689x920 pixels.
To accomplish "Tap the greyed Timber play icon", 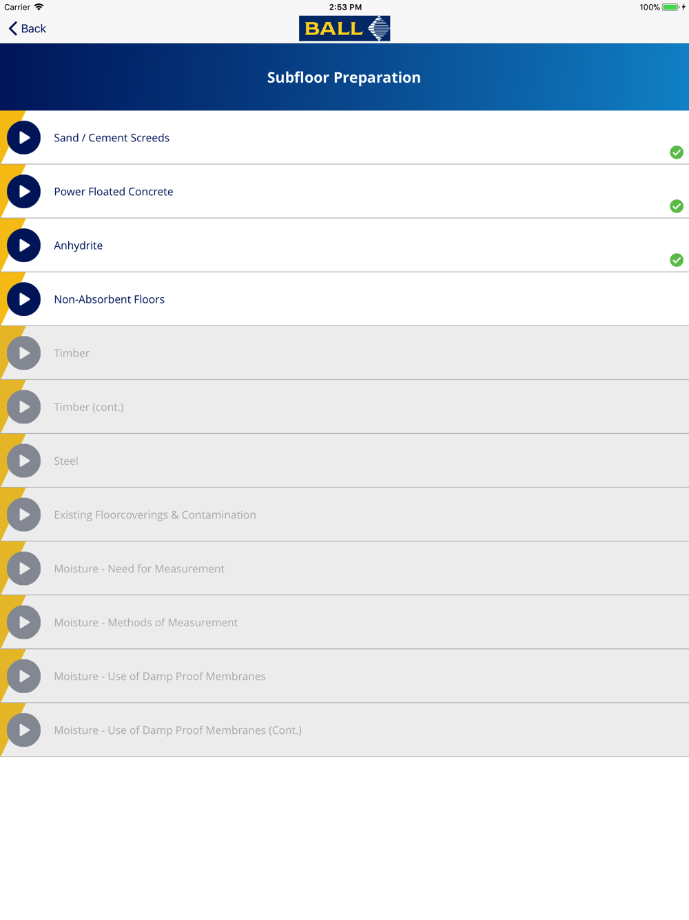I will (24, 353).
